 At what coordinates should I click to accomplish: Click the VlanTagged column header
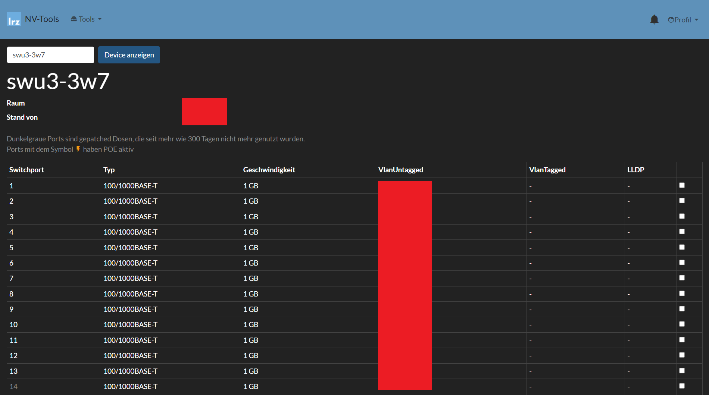(x=547, y=170)
